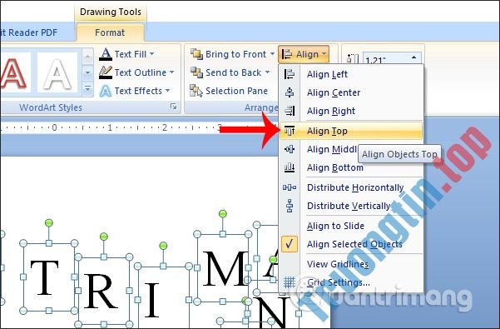Click the Bring to Front icon
500x329 pixels.
[196, 54]
